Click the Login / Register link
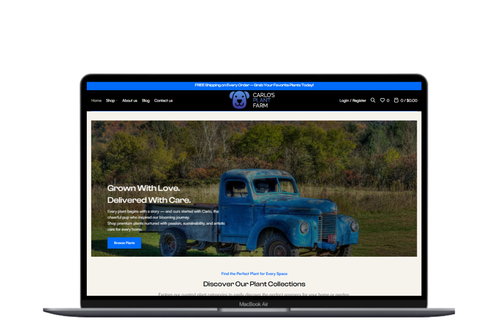 (353, 101)
